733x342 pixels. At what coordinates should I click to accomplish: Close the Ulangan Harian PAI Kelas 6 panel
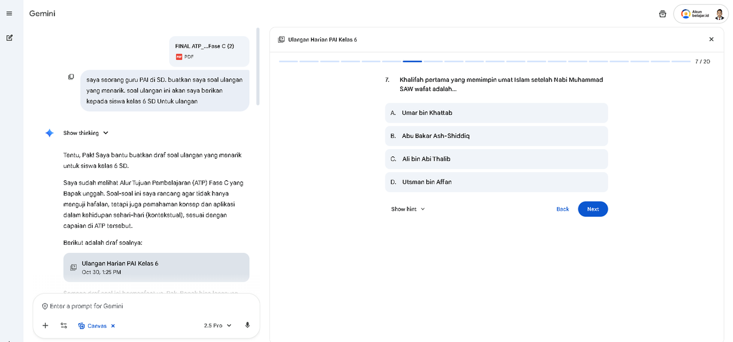pos(711,39)
